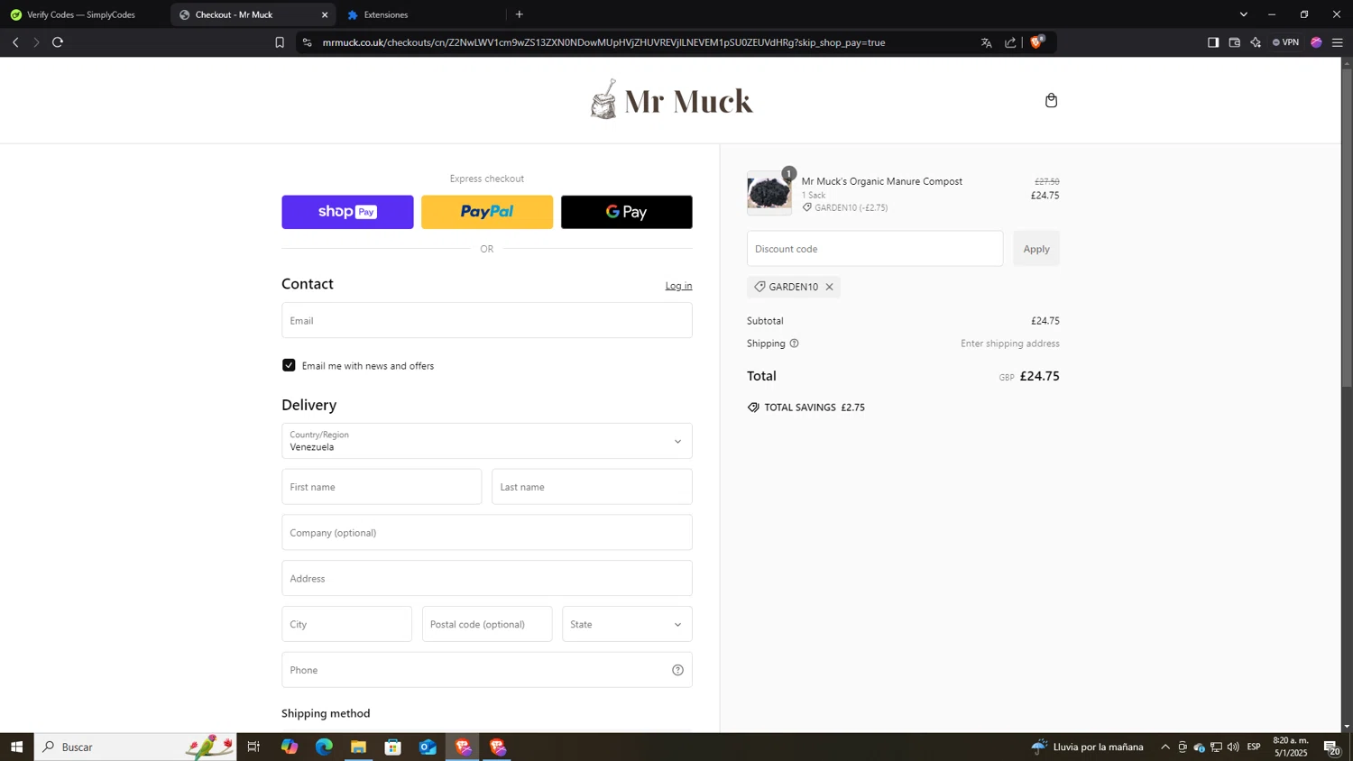Open the tab search dropdown arrow

[1244, 14]
